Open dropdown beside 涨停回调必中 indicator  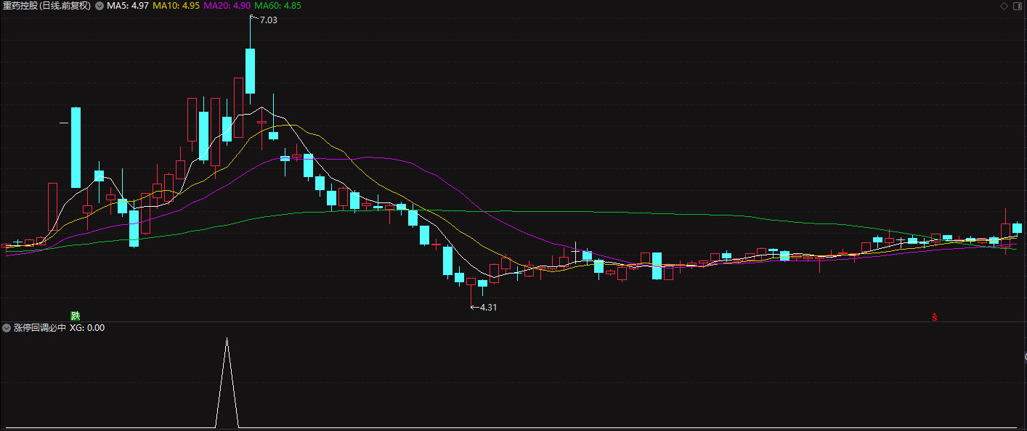point(7,328)
